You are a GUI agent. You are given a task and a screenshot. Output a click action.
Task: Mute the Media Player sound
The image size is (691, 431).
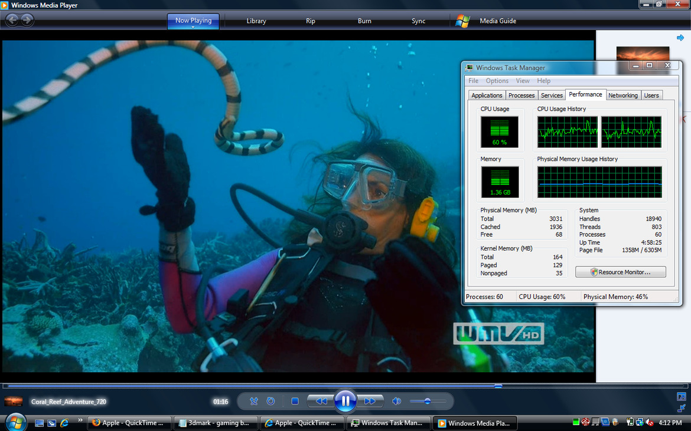pyautogui.click(x=397, y=401)
